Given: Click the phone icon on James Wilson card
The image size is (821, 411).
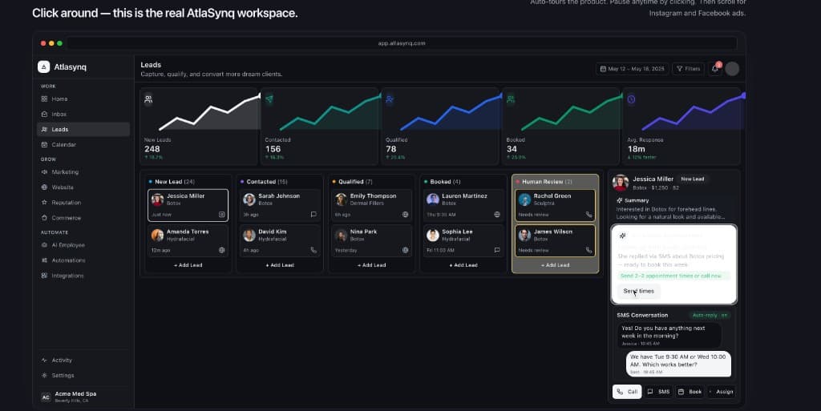Looking at the screenshot, I should [588, 250].
